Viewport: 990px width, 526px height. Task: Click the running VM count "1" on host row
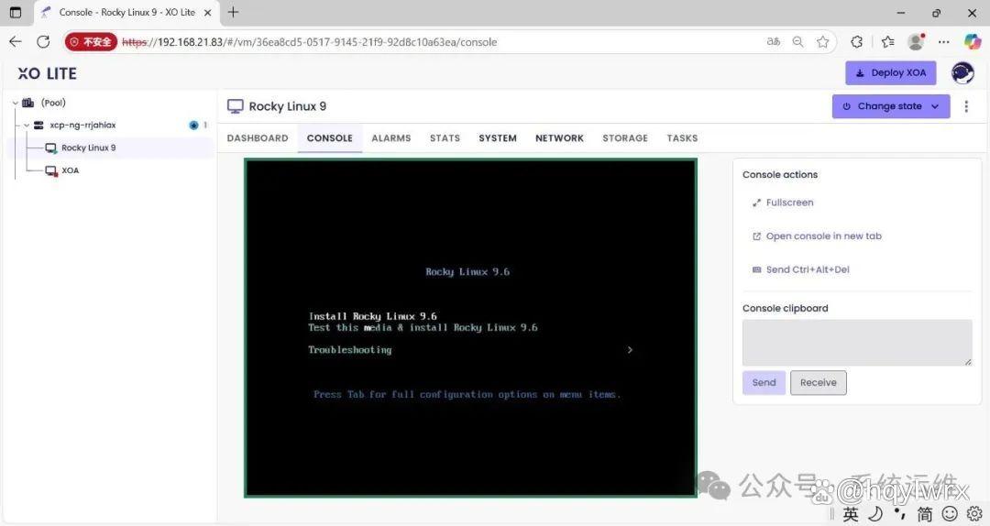tap(205, 125)
